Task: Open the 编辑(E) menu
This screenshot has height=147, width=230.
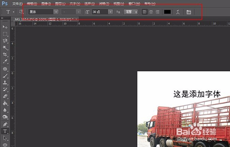Action: 32,3
